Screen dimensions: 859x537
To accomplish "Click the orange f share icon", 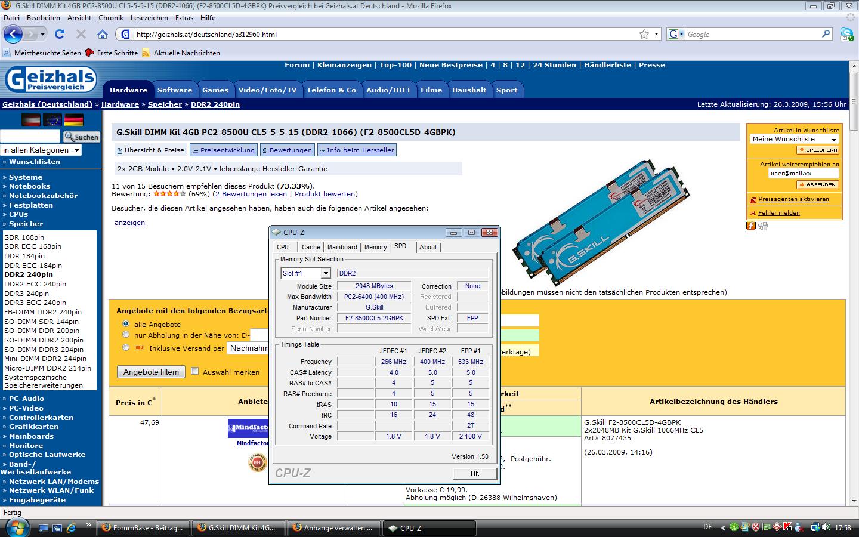I will coord(751,226).
